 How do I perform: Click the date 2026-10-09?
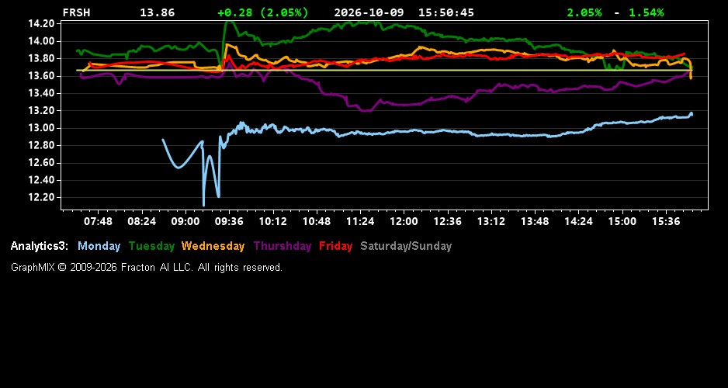click(369, 13)
